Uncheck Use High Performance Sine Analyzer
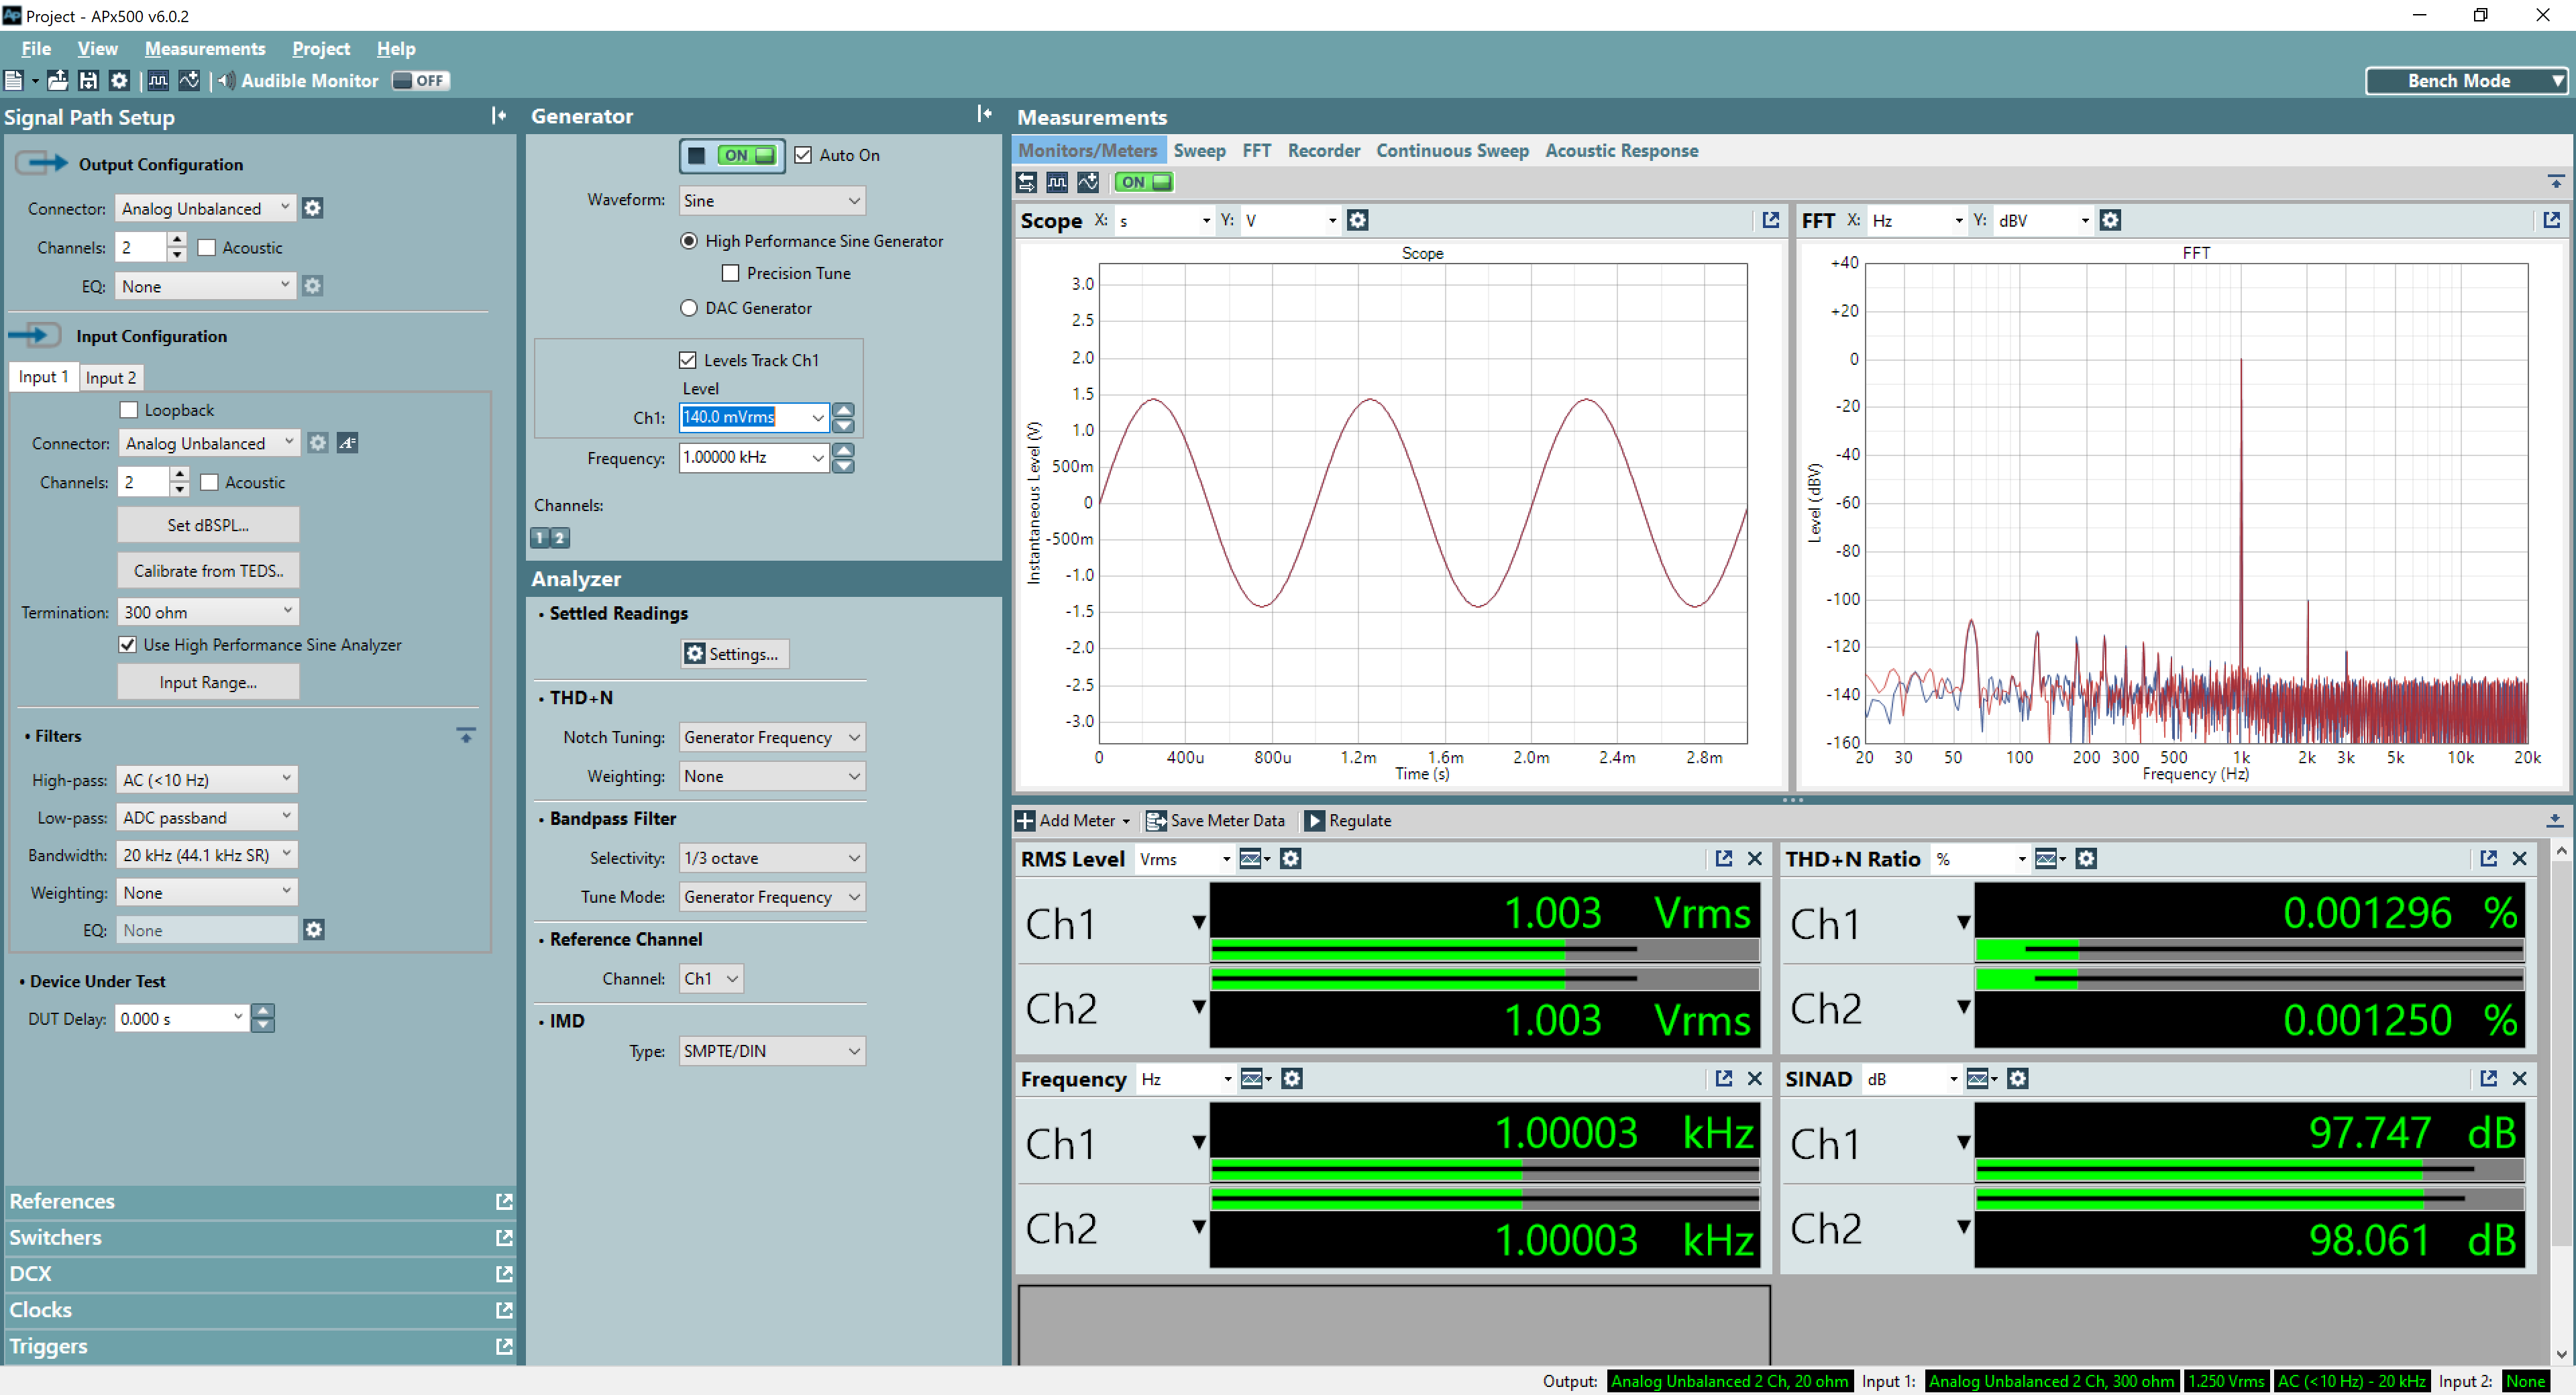Screen dimensions: 2576x1395 pyautogui.click(x=128, y=645)
